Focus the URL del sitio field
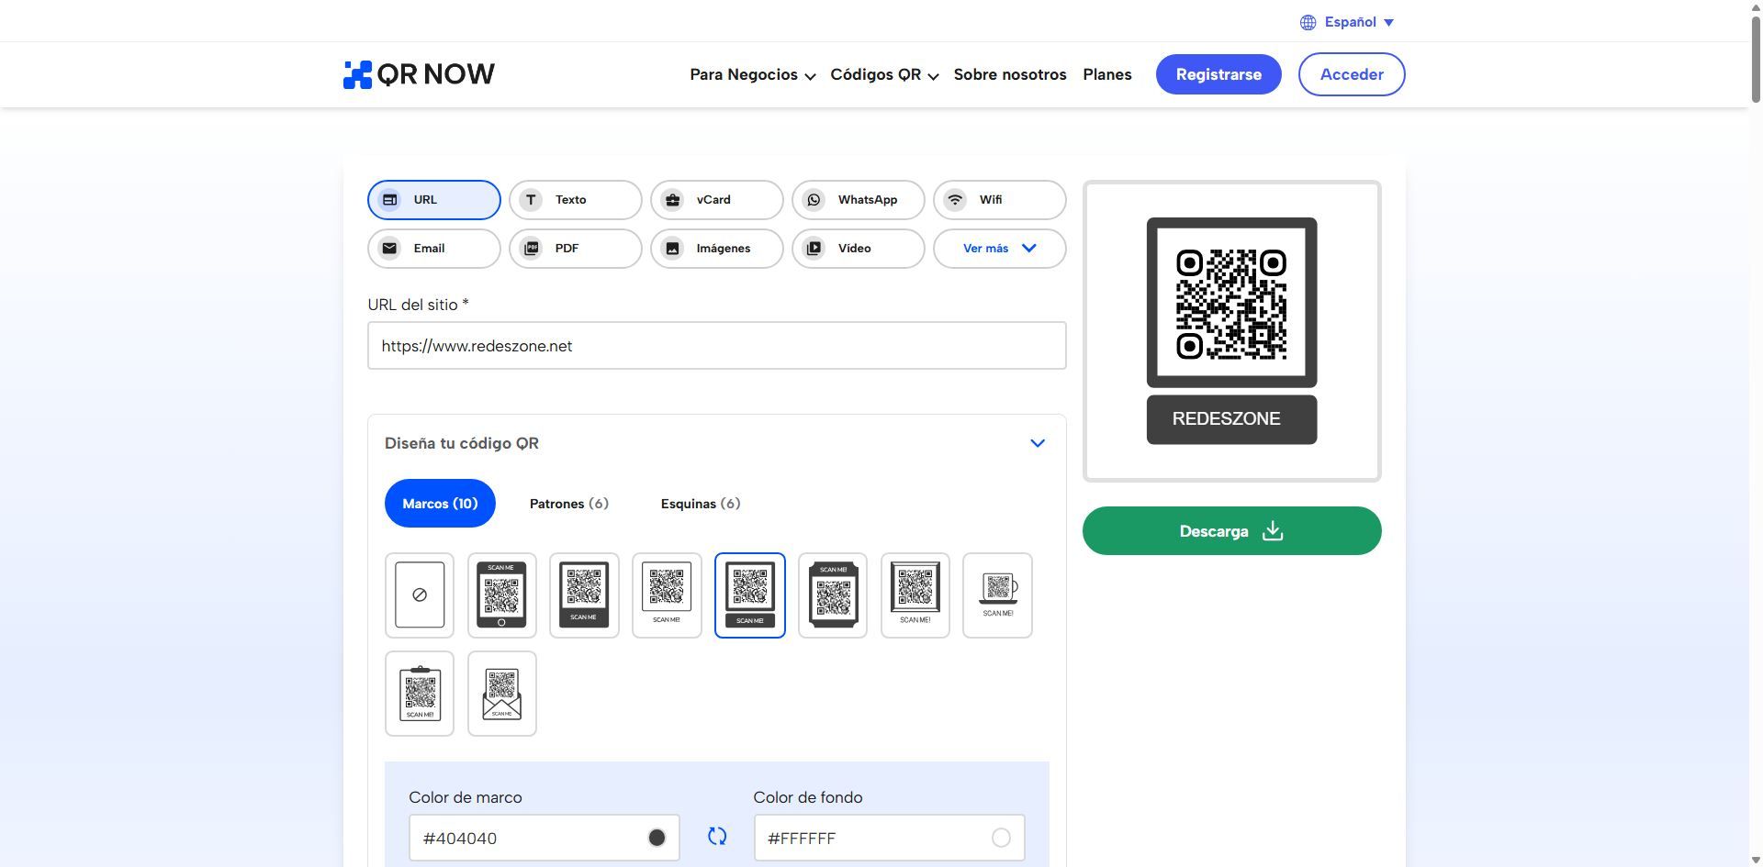 click(x=716, y=346)
